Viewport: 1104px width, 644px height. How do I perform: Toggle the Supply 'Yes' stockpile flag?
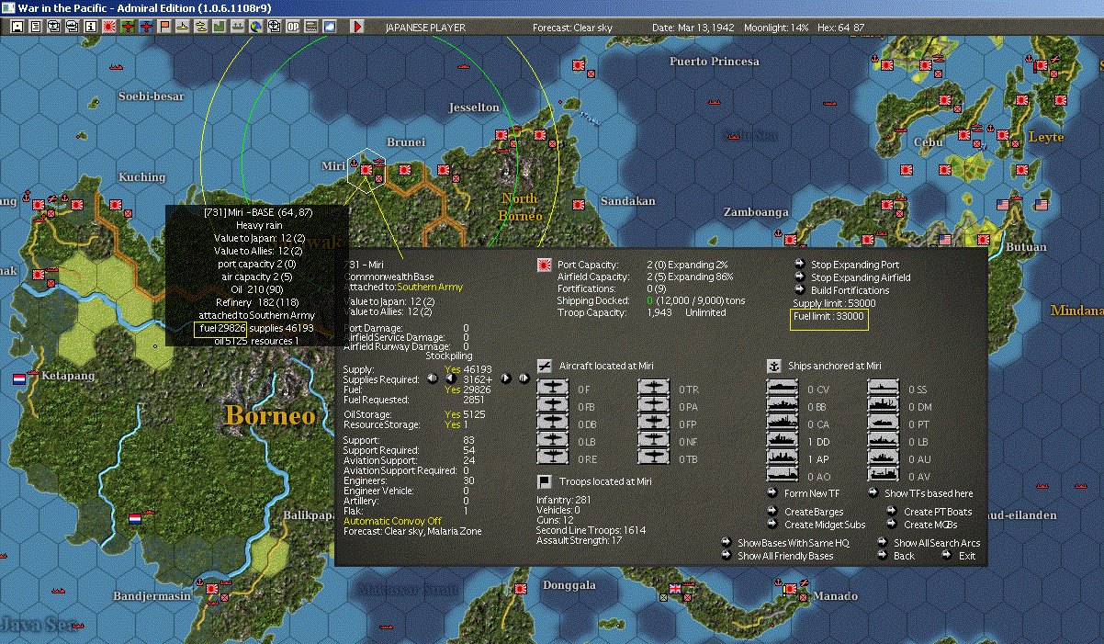tap(452, 369)
